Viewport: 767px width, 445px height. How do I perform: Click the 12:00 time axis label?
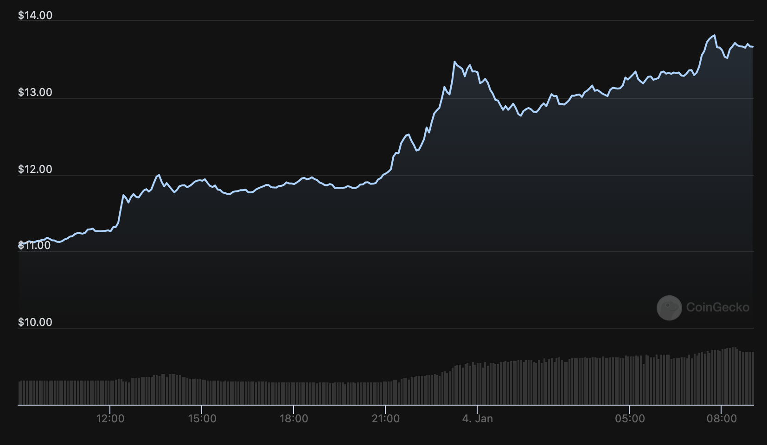pyautogui.click(x=110, y=419)
